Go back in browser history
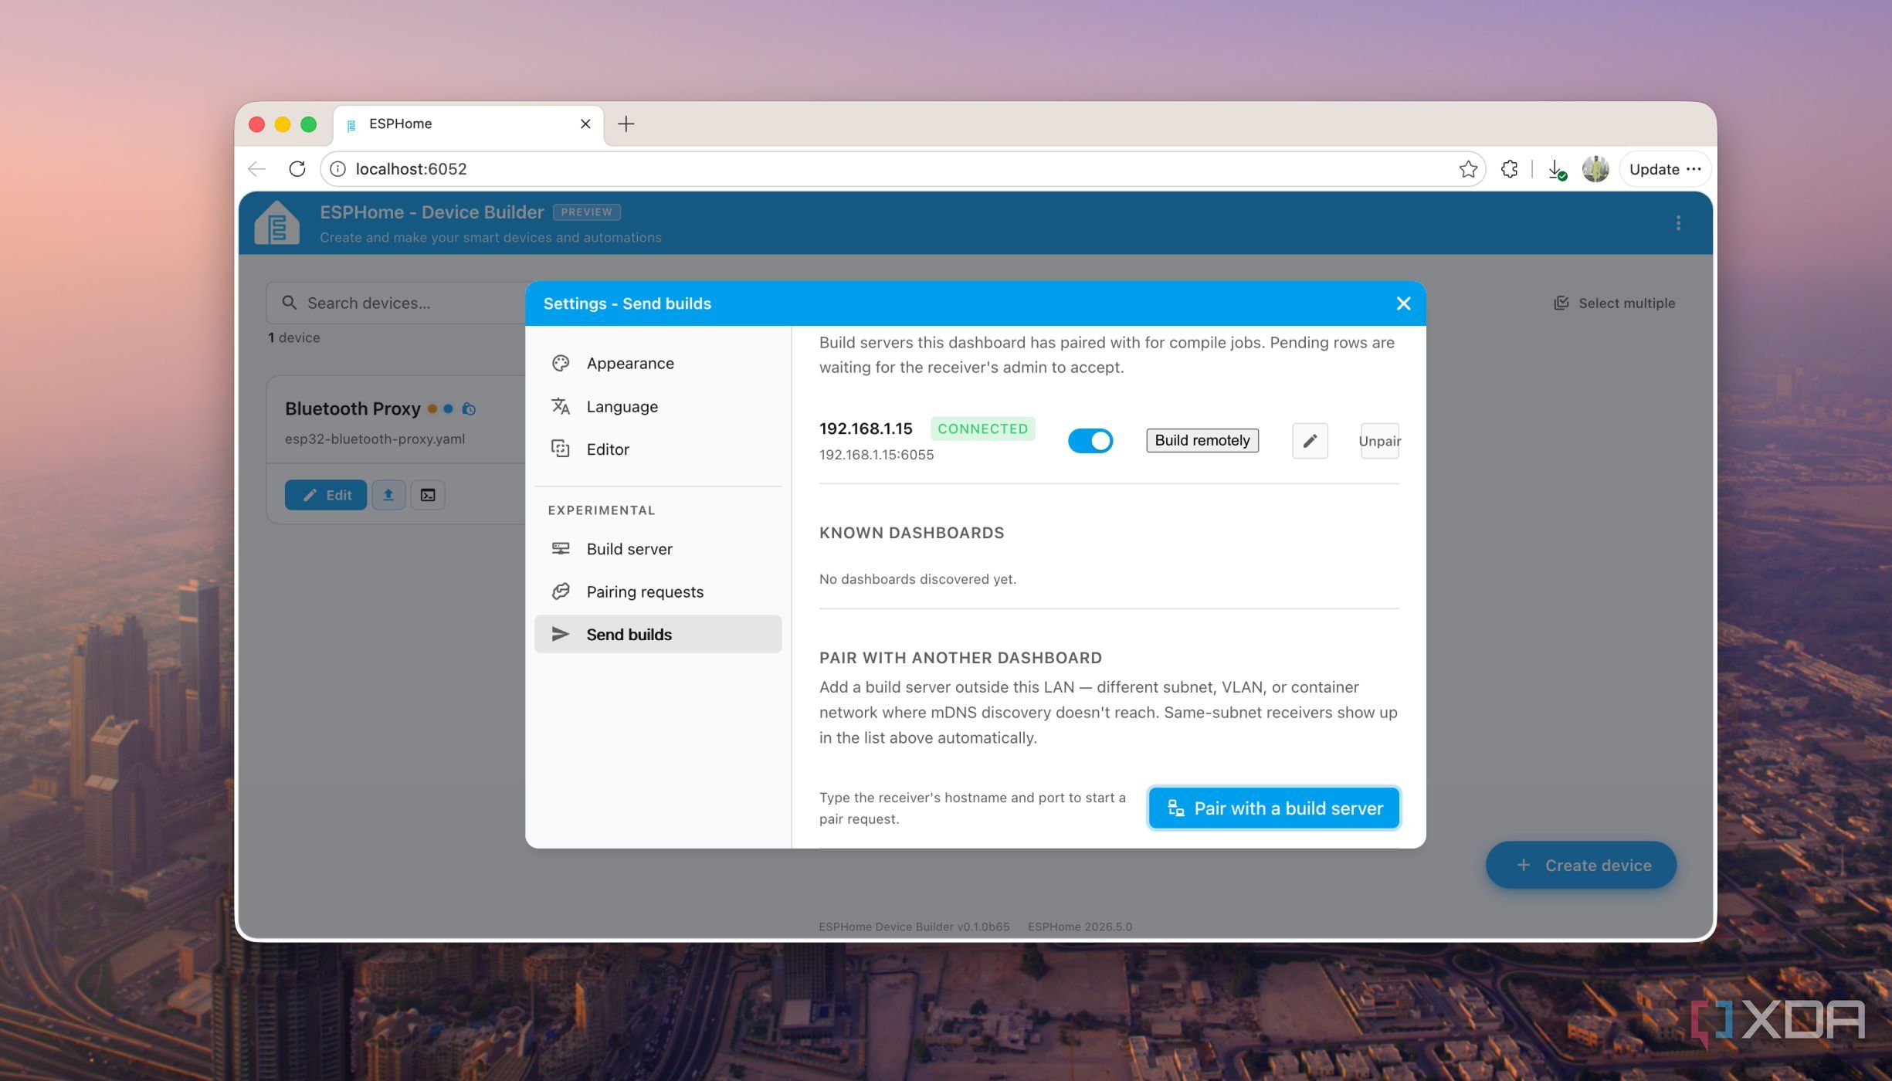 [x=257, y=168]
